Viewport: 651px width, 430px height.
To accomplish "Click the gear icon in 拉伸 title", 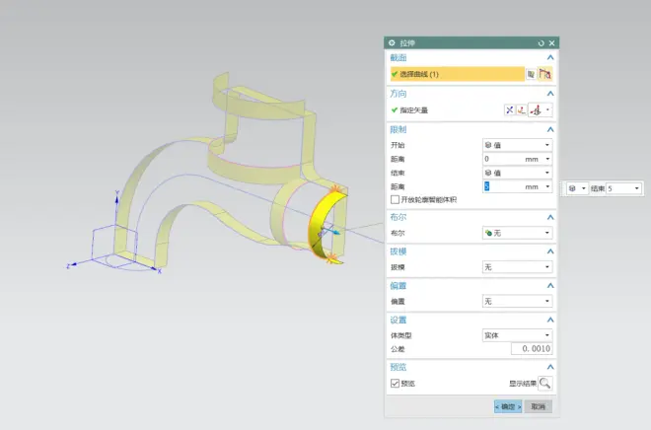I will point(392,43).
